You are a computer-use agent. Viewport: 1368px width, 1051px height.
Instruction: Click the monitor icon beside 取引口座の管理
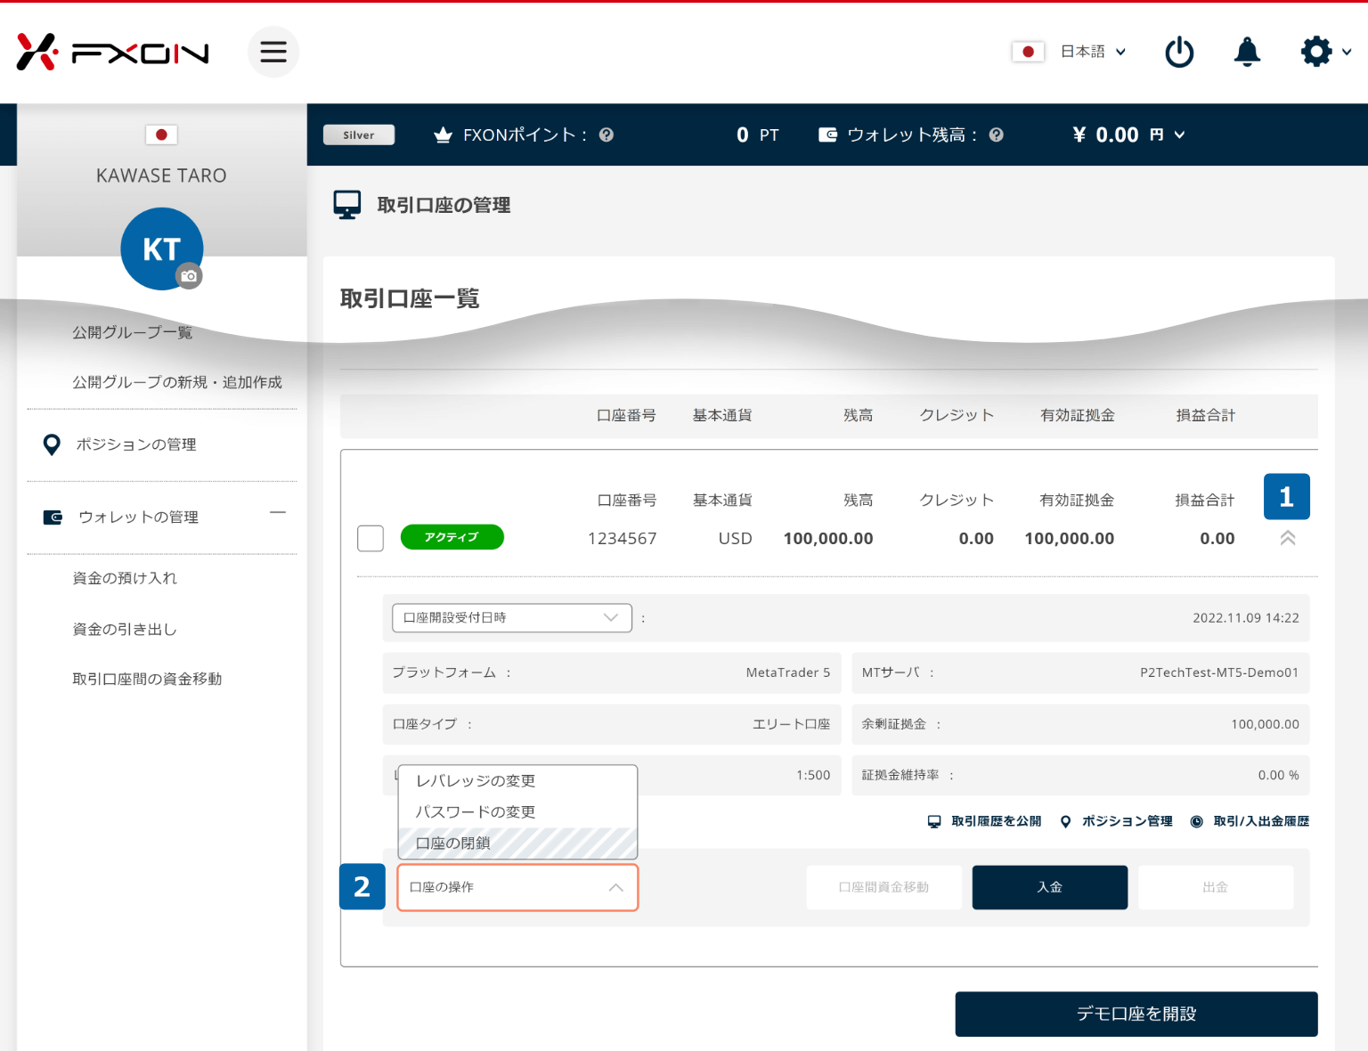347,205
